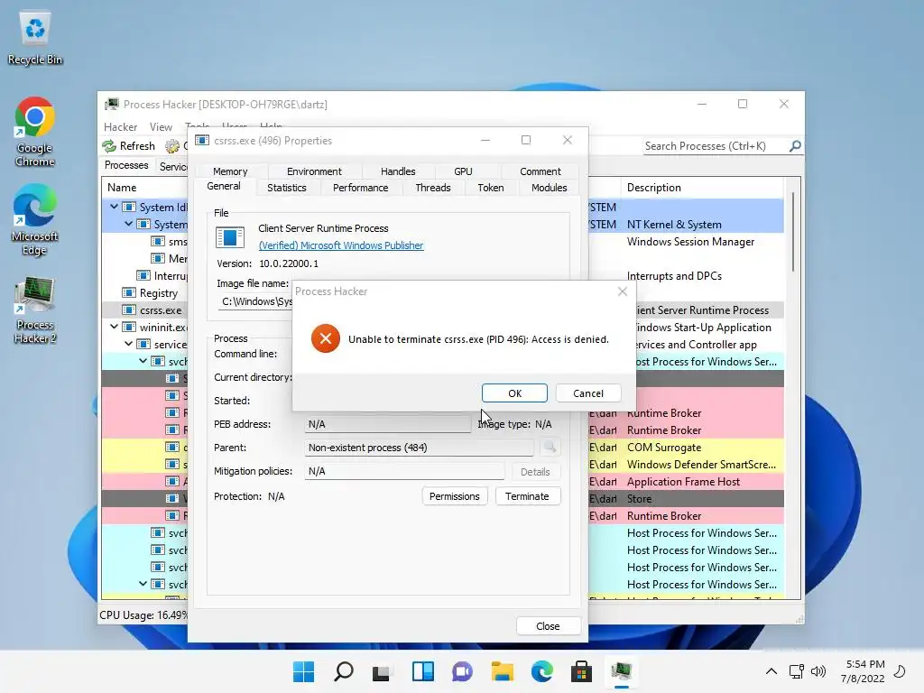Select the csrss.exe row in process list
The width and height of the screenshot is (924, 693).
coord(442,310)
